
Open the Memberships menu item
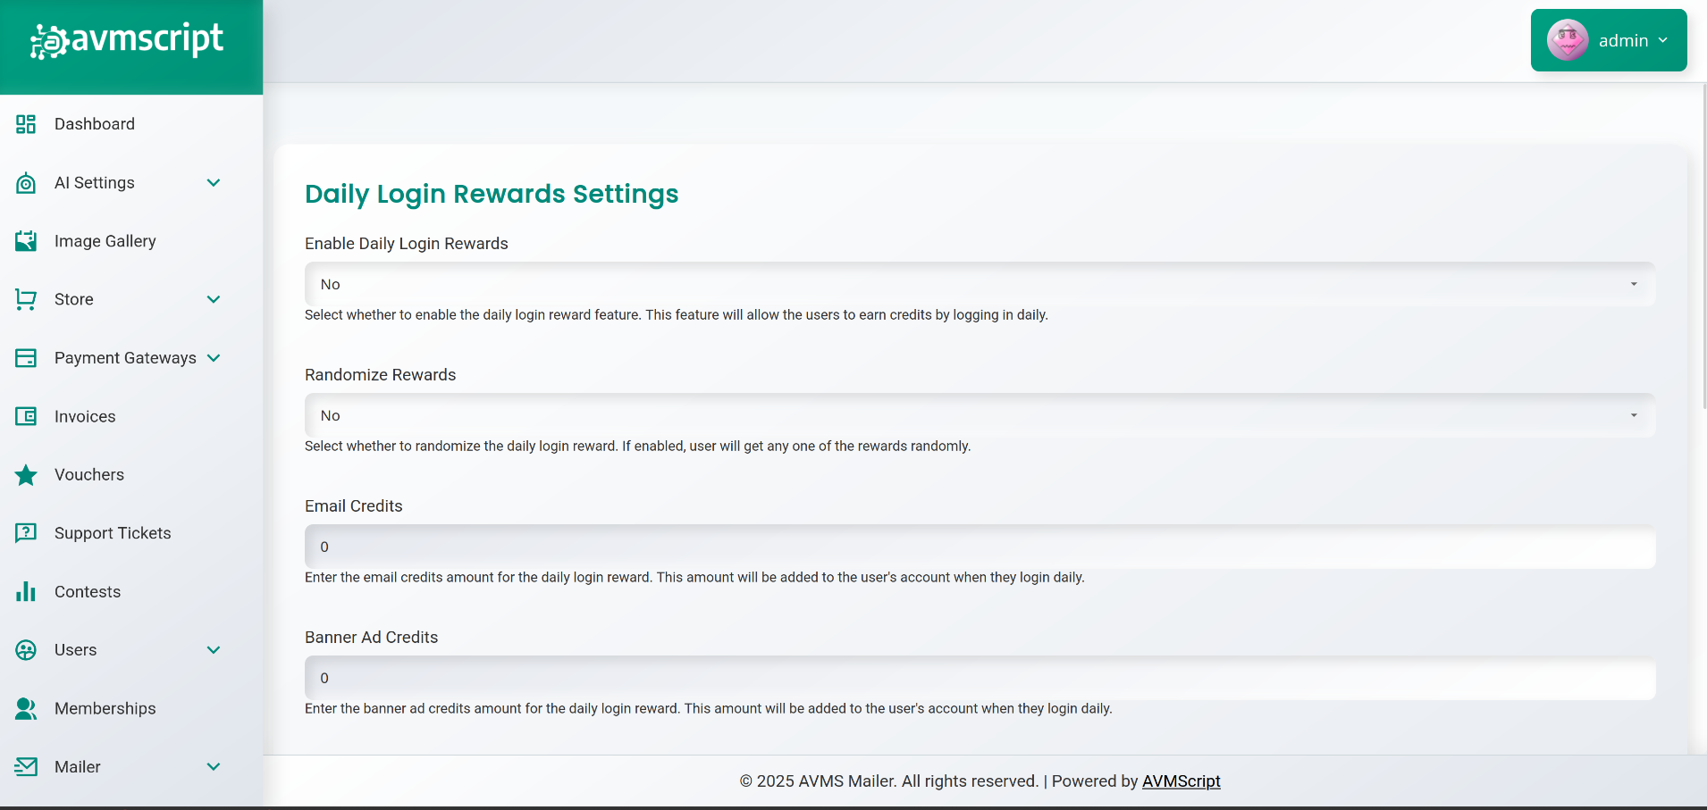pyautogui.click(x=105, y=708)
